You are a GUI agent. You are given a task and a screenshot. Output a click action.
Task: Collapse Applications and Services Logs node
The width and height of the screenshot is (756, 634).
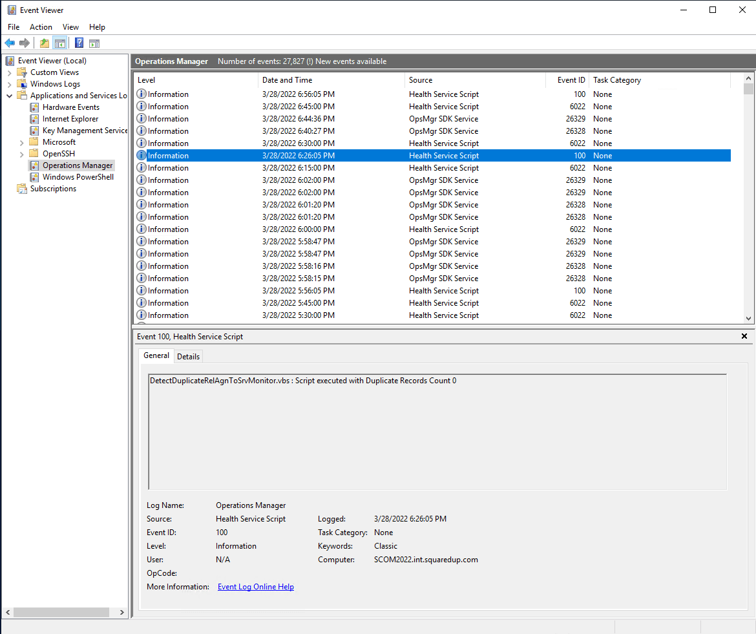point(10,96)
